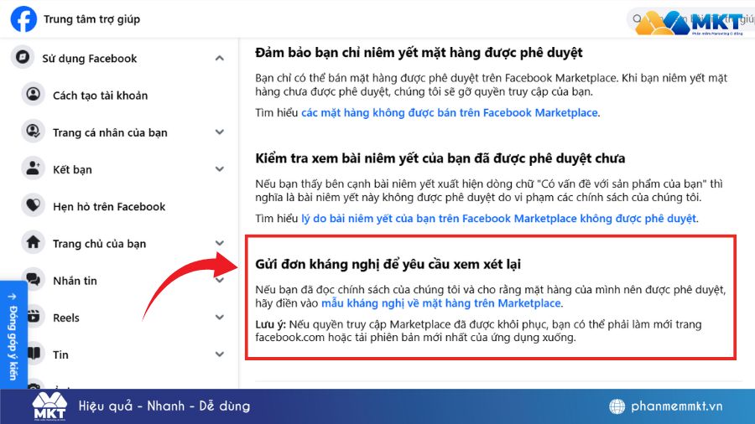Viewport: 755px width, 424px height.
Task: Click the heart icon for Hẹn hò
Action: (34, 205)
